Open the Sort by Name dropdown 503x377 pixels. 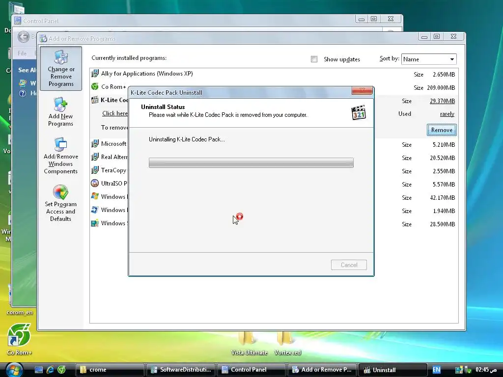click(x=429, y=59)
